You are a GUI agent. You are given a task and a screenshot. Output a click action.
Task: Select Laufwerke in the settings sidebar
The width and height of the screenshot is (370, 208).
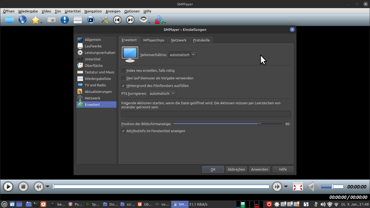tap(96, 46)
